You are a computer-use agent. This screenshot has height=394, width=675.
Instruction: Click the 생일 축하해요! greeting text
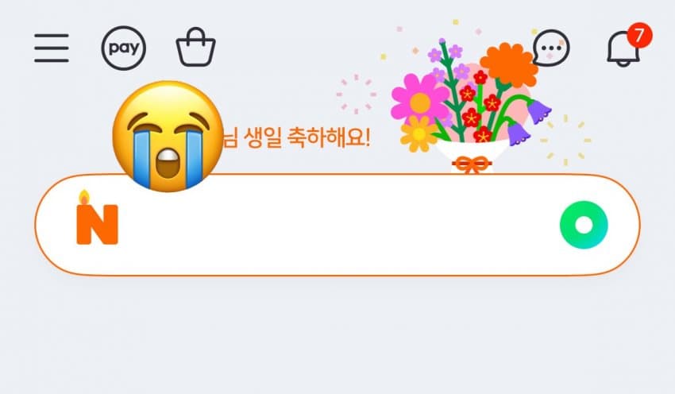point(307,138)
